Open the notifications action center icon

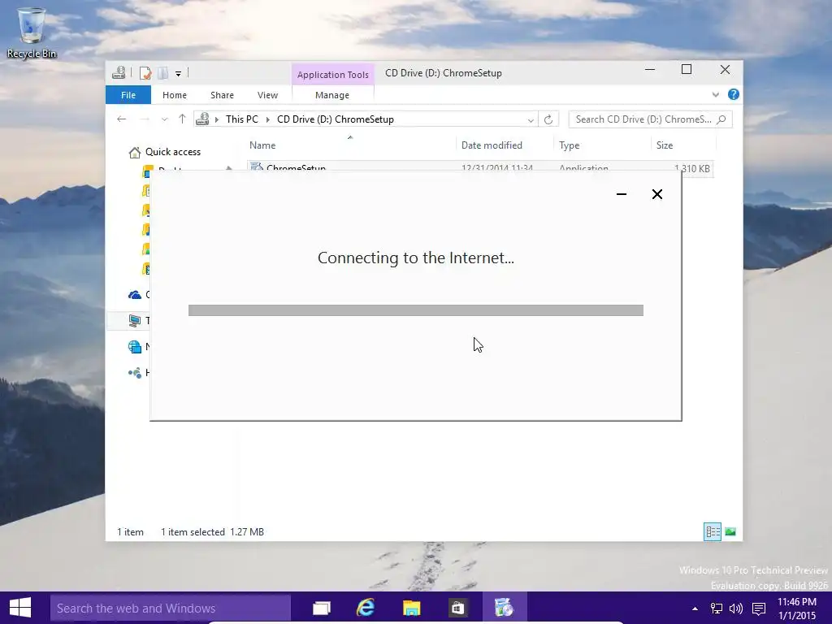[759, 609]
